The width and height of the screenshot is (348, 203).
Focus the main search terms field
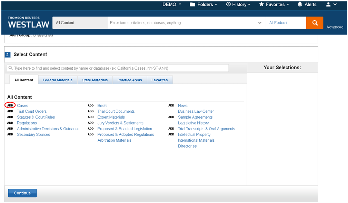[x=182, y=23]
